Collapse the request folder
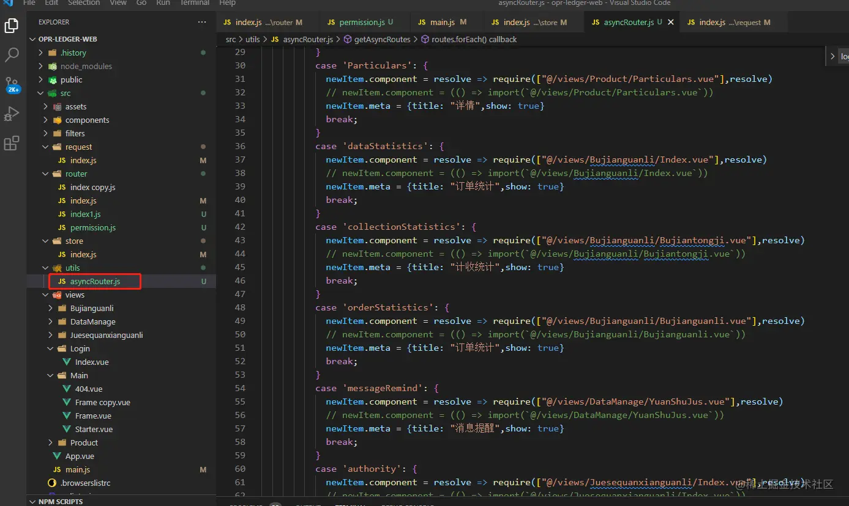The width and height of the screenshot is (849, 506). (x=121, y=147)
